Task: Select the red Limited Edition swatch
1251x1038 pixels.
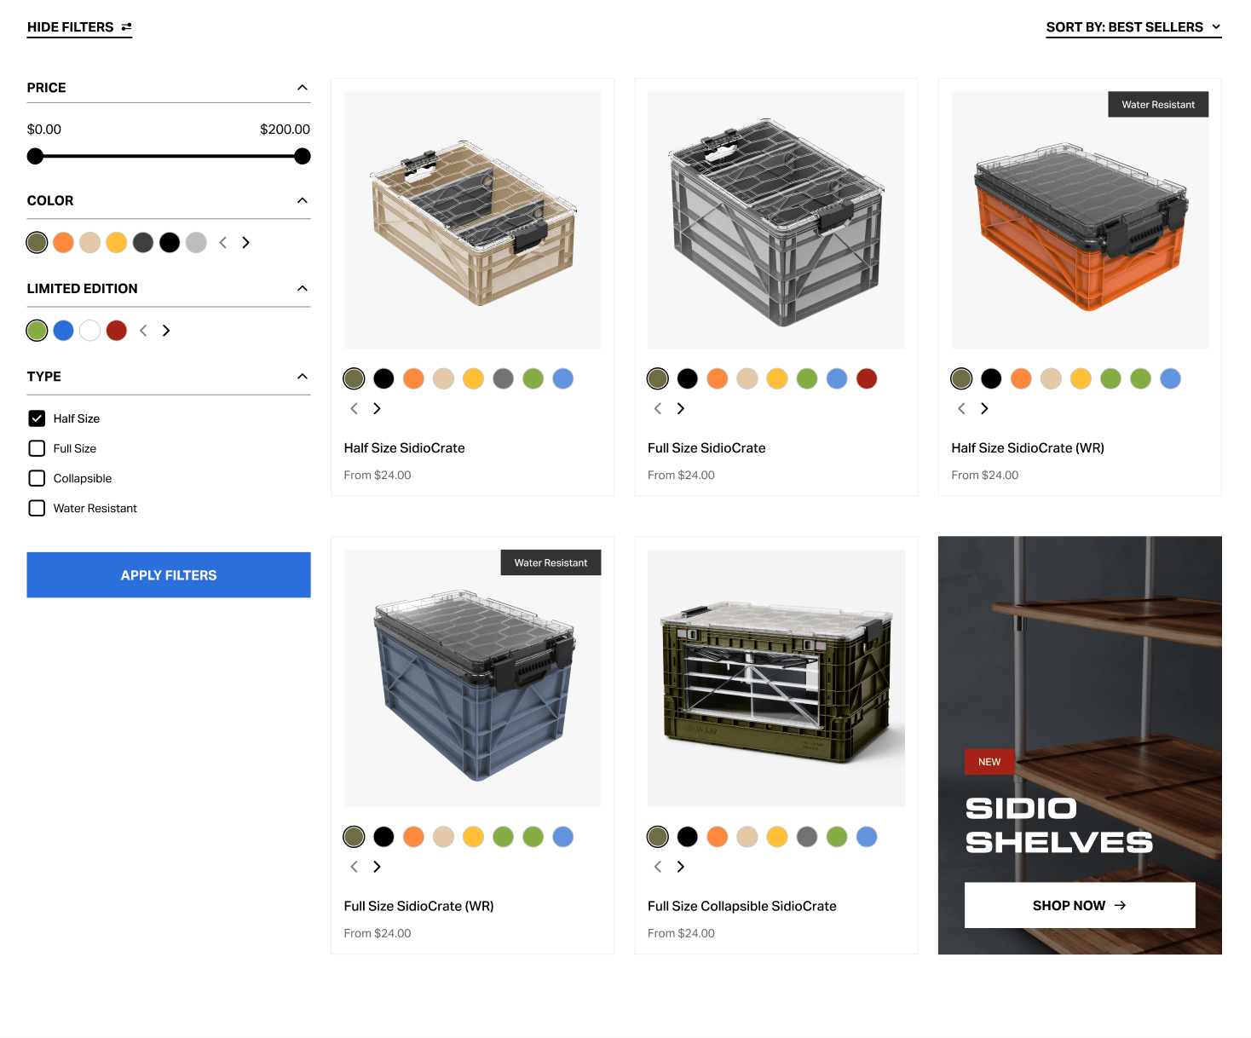Action: (x=117, y=331)
